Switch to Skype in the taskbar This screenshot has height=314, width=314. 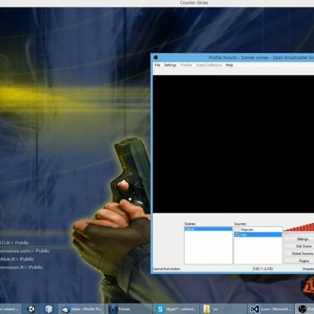176,309
